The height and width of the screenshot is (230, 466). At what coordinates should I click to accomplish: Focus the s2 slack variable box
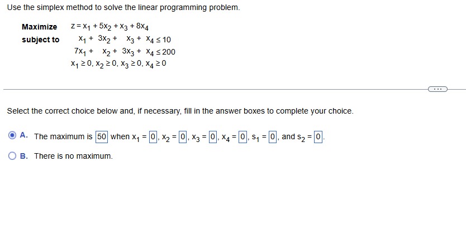(318, 136)
